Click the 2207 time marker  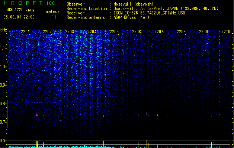[x=159, y=32]
